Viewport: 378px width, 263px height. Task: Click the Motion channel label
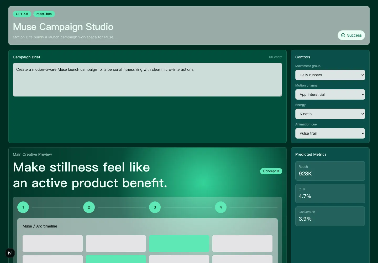coord(307,85)
